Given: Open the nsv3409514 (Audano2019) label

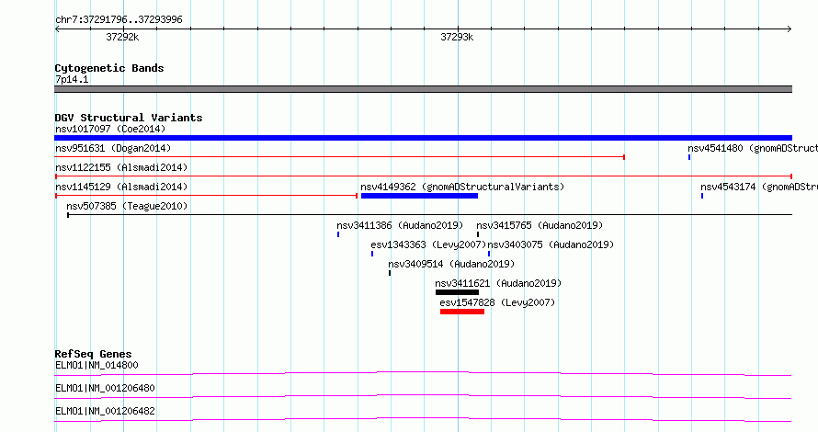Looking at the screenshot, I should point(451,264).
